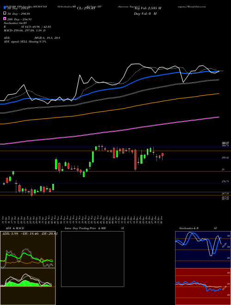Open the empty Intra Day Trading chart box
Viewport: 231px width, 305px height.
tap(92, 259)
